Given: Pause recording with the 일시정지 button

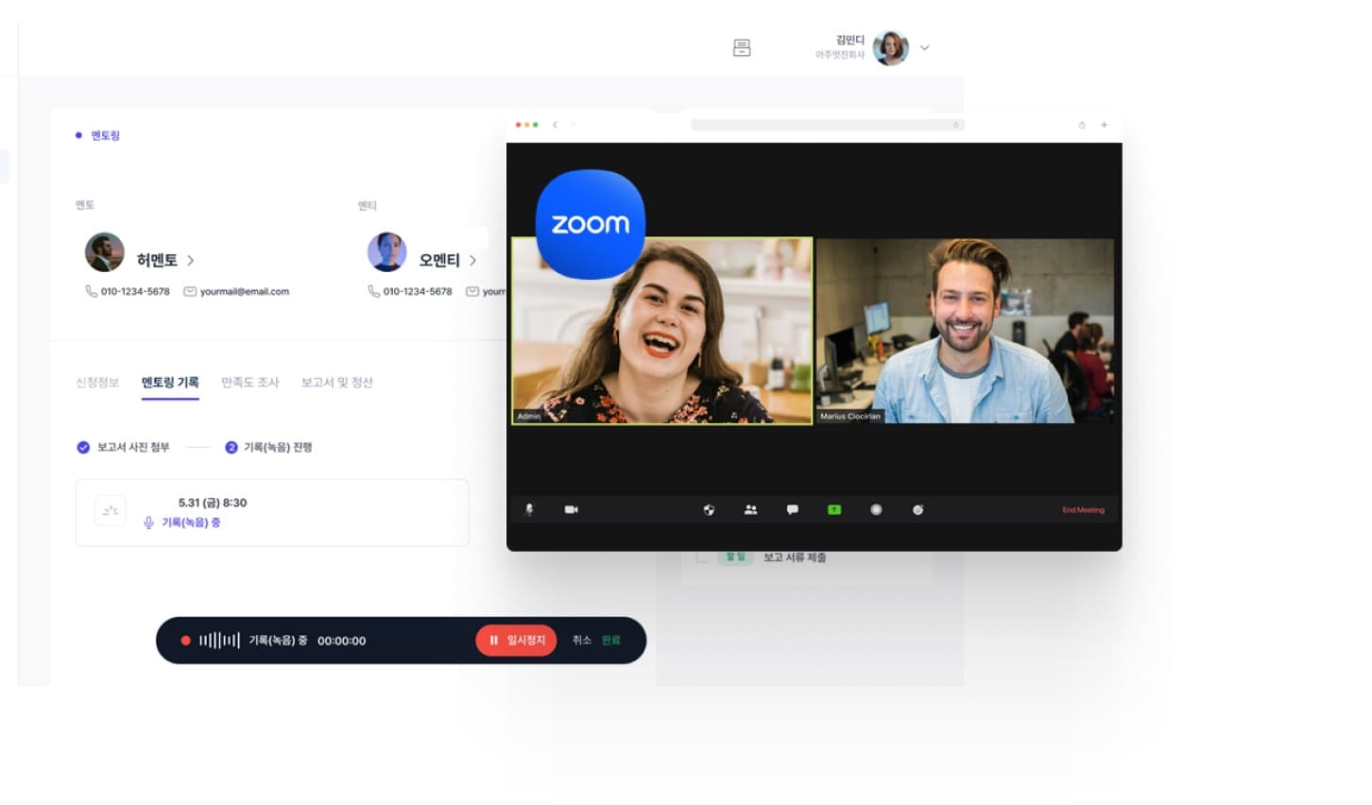Looking at the screenshot, I should tap(516, 641).
